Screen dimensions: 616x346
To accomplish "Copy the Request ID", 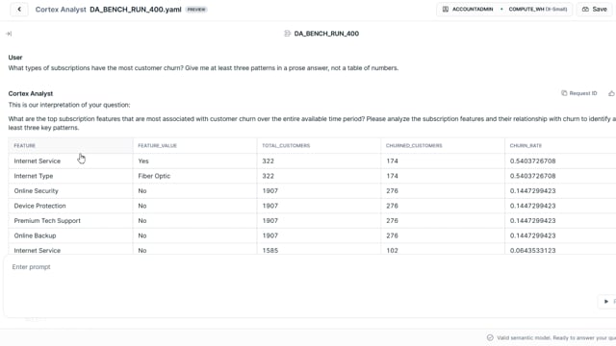I will click(x=579, y=93).
